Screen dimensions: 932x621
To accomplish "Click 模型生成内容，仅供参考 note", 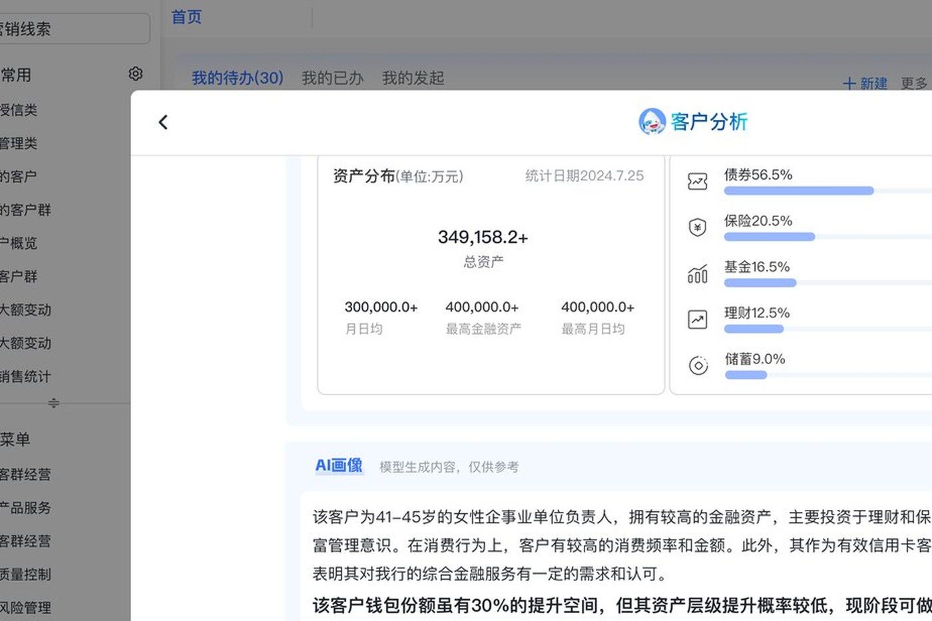I will (449, 467).
